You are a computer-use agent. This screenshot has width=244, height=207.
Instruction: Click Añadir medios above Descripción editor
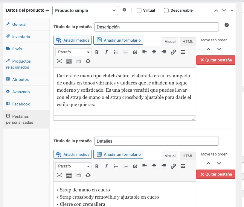tap(73, 40)
